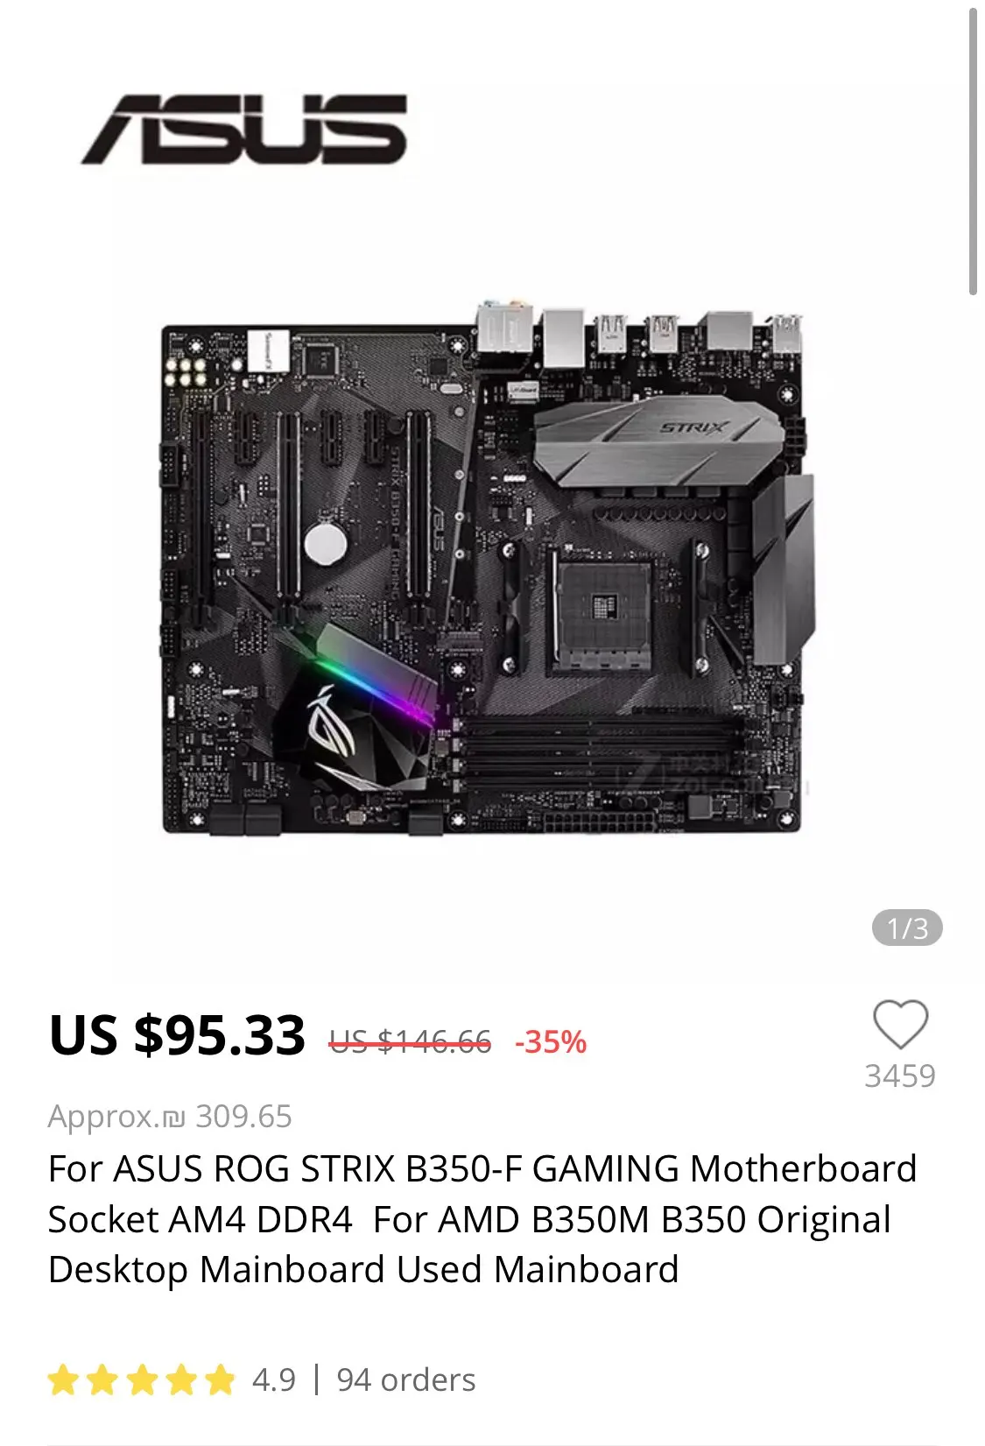Click the STRIX heatsink in product photo
This screenshot has height=1446, width=985.
coord(657,439)
